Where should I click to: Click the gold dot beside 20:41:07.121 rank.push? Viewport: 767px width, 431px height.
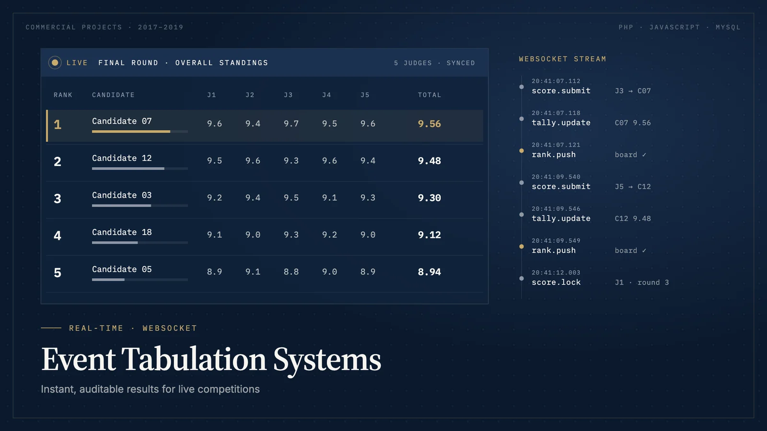(x=522, y=151)
